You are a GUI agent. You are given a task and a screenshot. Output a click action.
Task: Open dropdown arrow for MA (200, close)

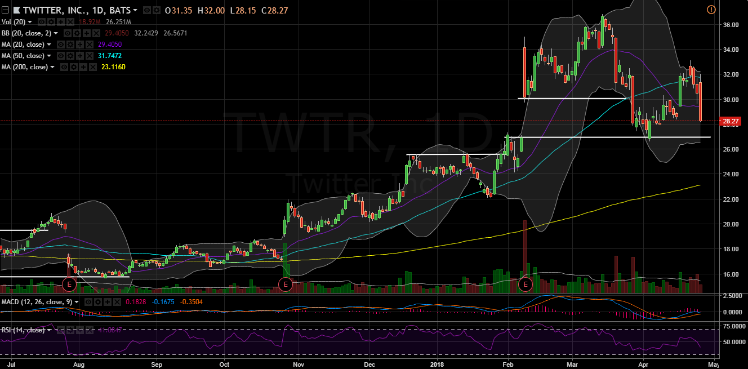[x=52, y=67]
